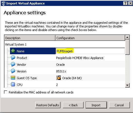Click the Product speech bubble icon

[13, 58]
